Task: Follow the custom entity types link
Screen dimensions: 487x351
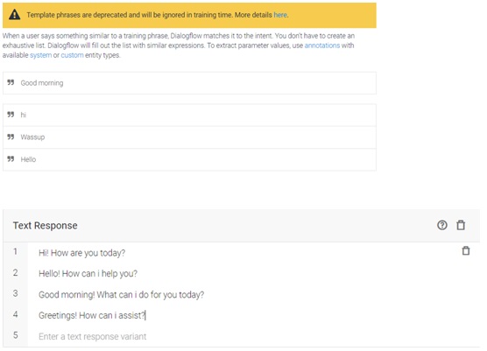Action: point(72,55)
